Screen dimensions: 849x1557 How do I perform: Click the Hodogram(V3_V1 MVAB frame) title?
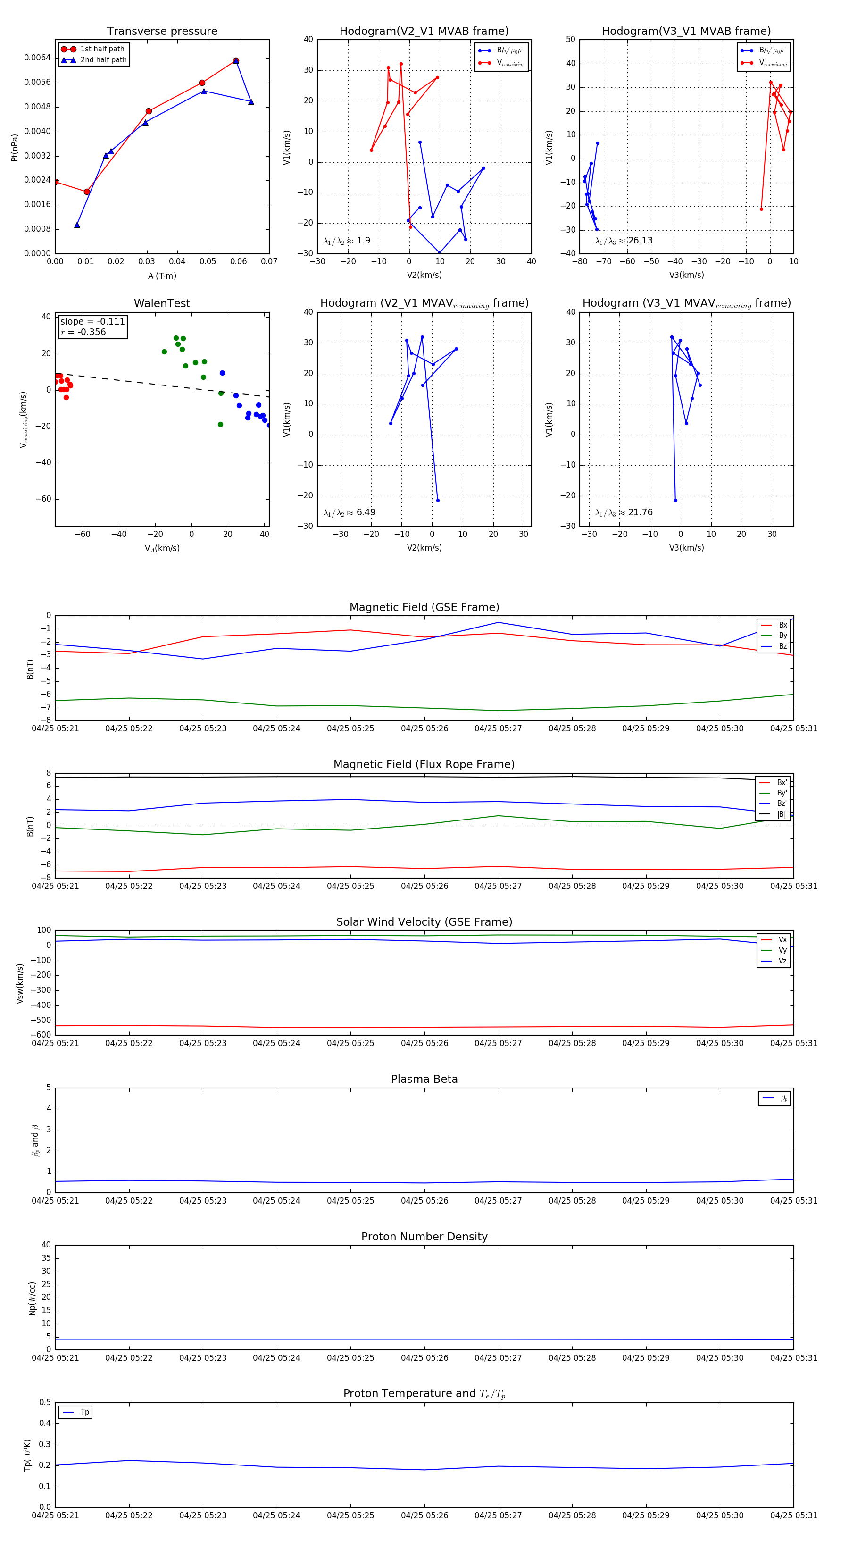[686, 32]
